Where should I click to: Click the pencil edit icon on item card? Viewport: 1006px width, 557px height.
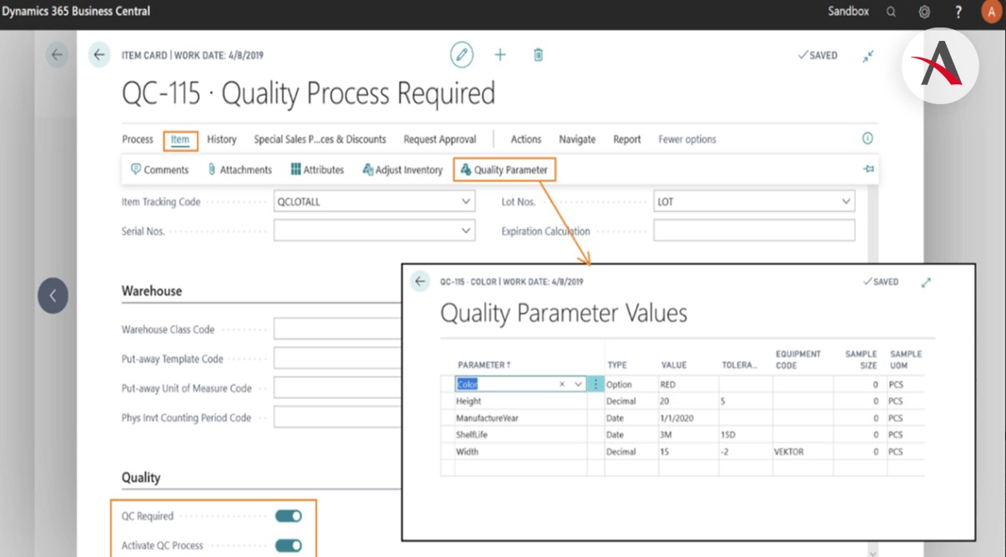(x=461, y=55)
